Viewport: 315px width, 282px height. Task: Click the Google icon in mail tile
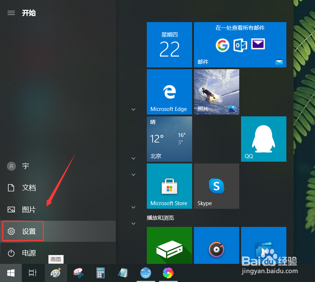[223, 45]
